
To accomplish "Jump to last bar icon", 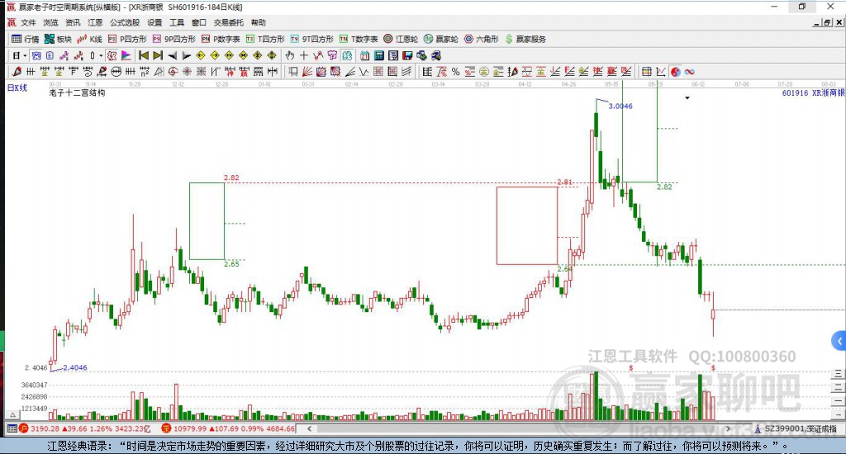I will [158, 55].
